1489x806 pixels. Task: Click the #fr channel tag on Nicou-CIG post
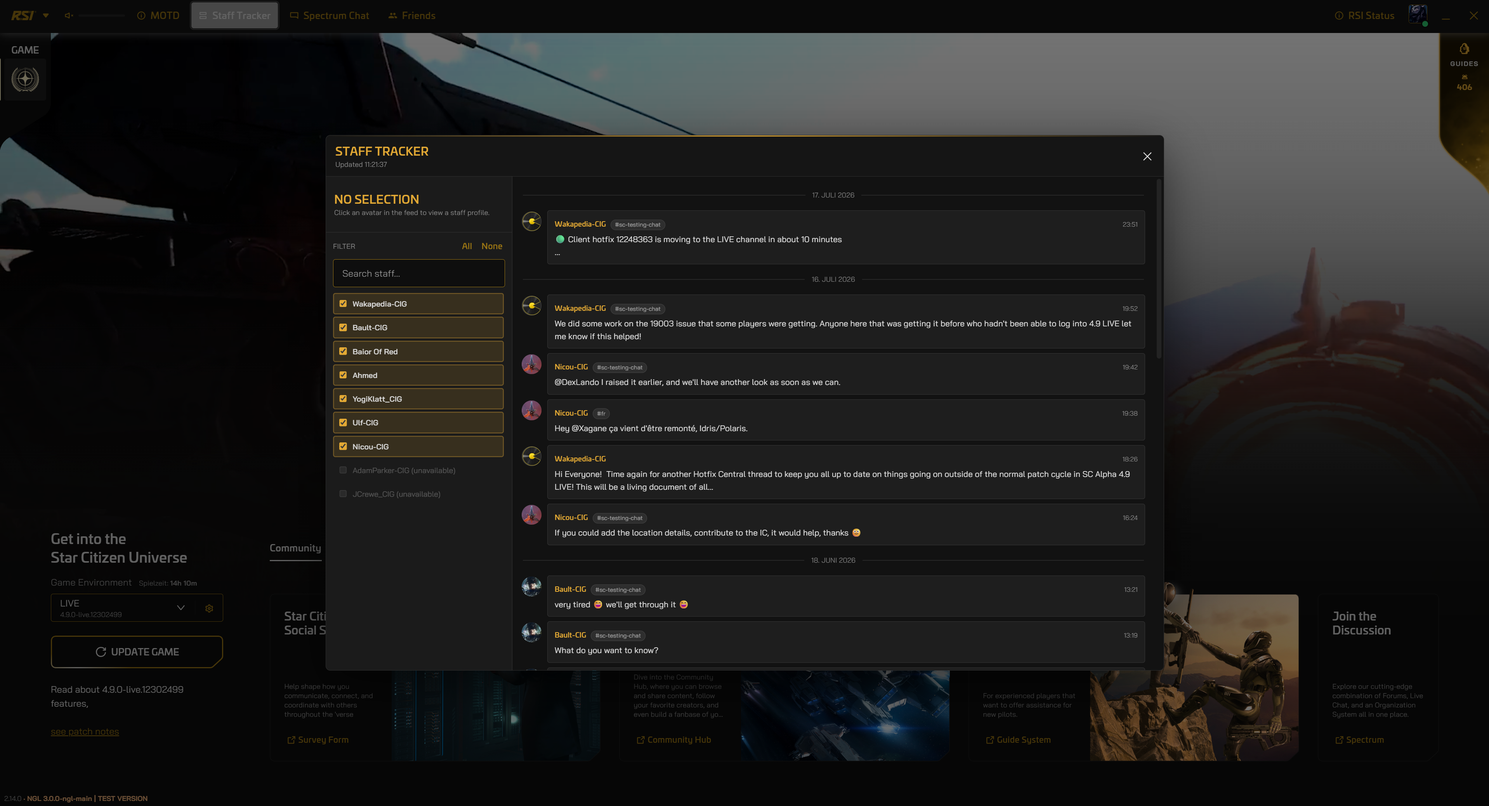click(x=601, y=414)
